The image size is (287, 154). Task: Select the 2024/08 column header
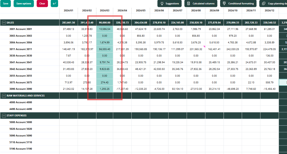pos(196,11)
